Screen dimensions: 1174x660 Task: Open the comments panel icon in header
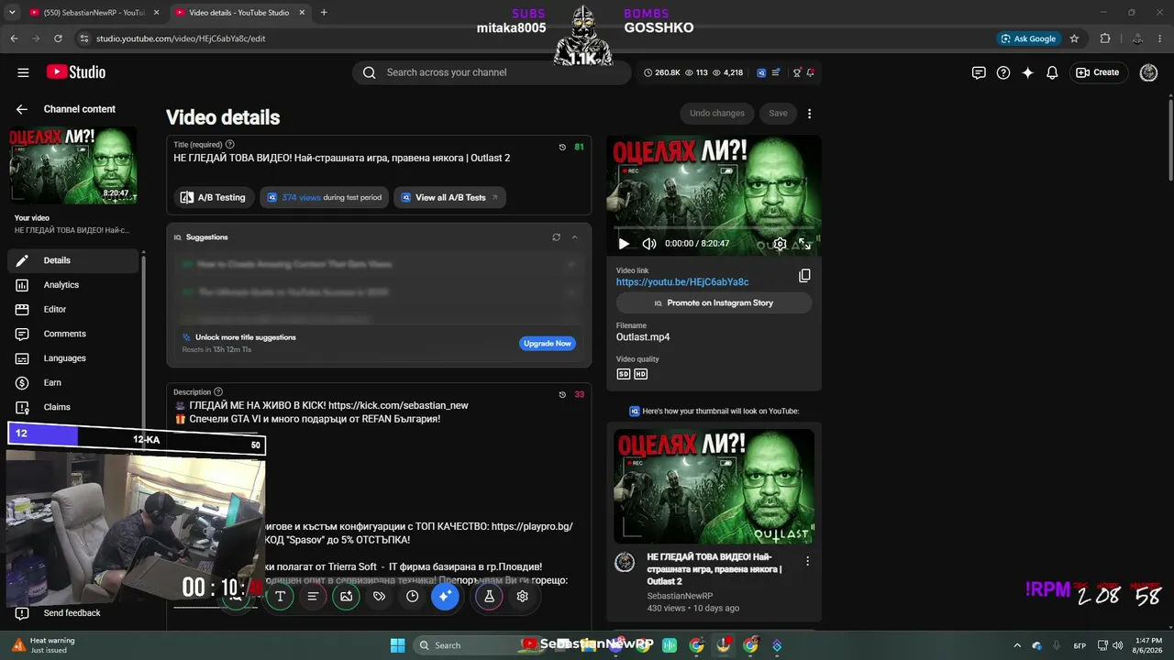979,72
